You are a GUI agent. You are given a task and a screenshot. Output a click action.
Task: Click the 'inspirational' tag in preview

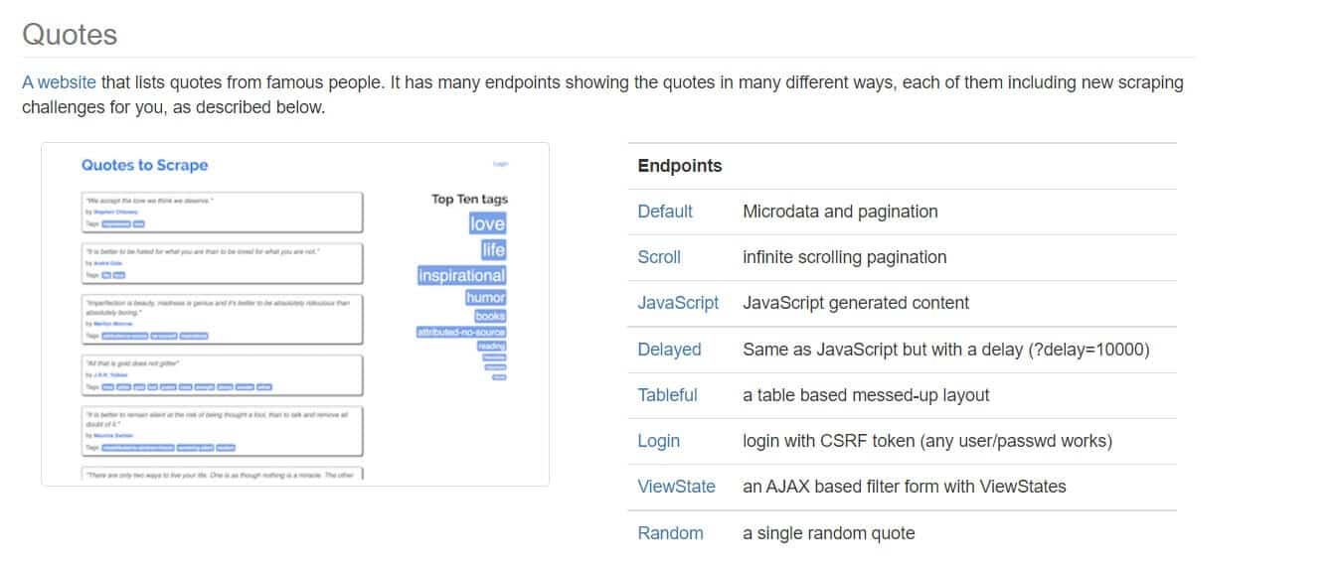pos(461,275)
